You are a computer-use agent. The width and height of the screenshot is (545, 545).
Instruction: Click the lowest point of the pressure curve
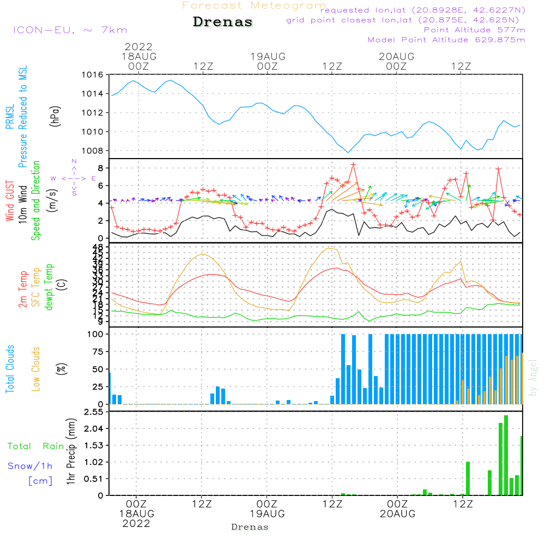(x=348, y=152)
